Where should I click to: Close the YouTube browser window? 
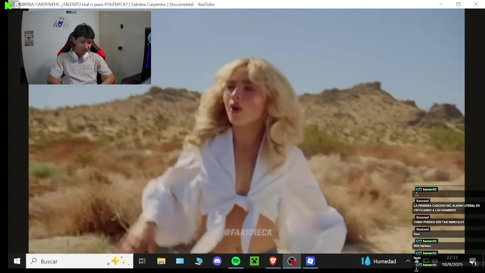click(476, 4)
